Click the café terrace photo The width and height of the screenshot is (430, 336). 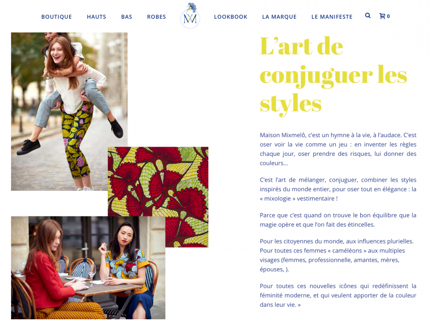click(88, 268)
